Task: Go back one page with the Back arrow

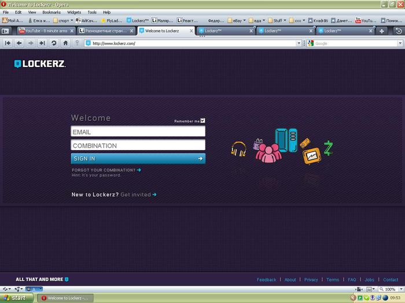Action: tap(19, 43)
